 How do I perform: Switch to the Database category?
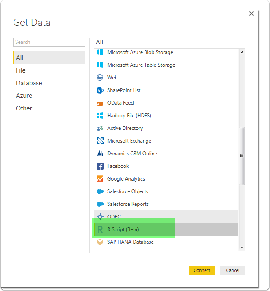coord(29,83)
